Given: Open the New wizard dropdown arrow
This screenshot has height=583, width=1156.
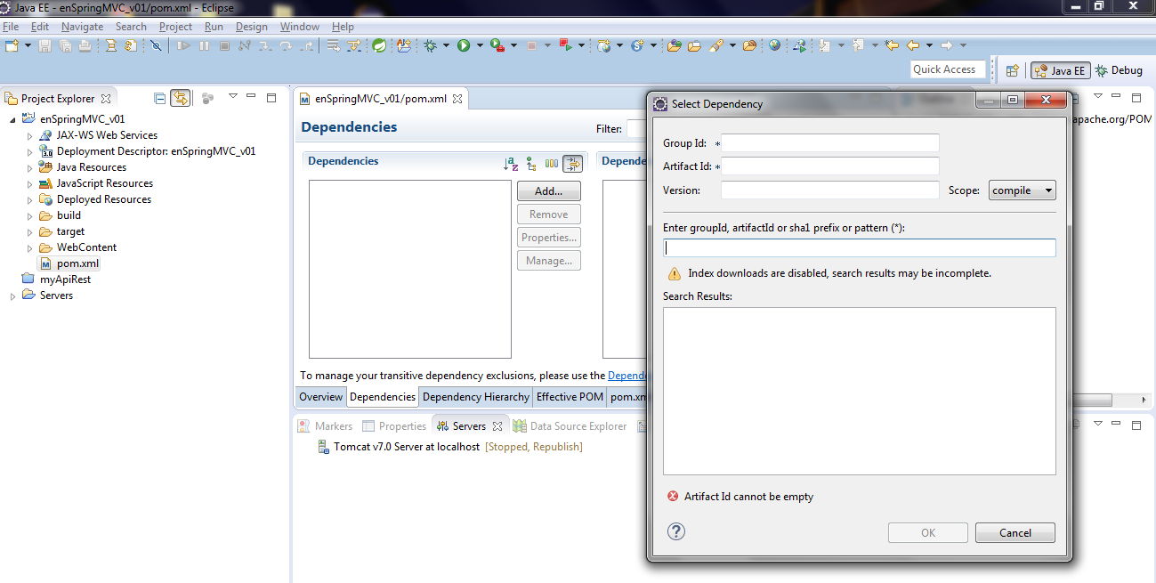Looking at the screenshot, I should point(28,45).
